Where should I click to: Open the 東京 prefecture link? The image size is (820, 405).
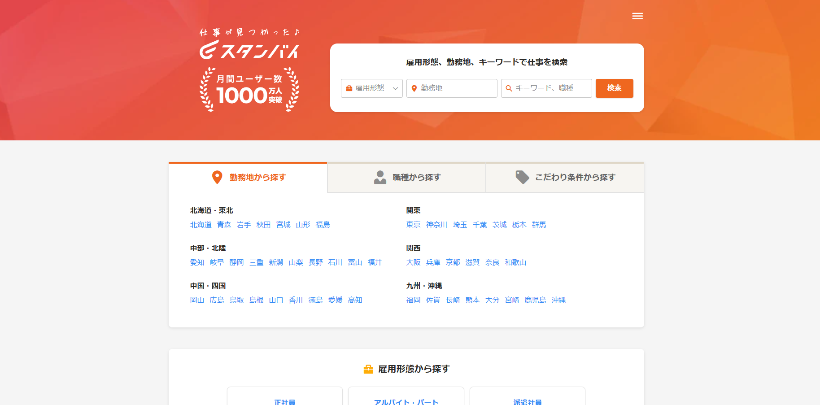(413, 225)
